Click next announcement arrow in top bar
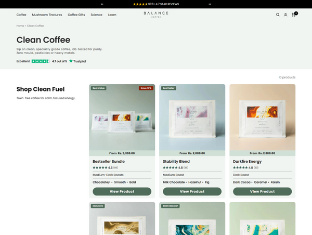Image resolution: width=312 pixels, height=235 pixels. (x=210, y=4)
